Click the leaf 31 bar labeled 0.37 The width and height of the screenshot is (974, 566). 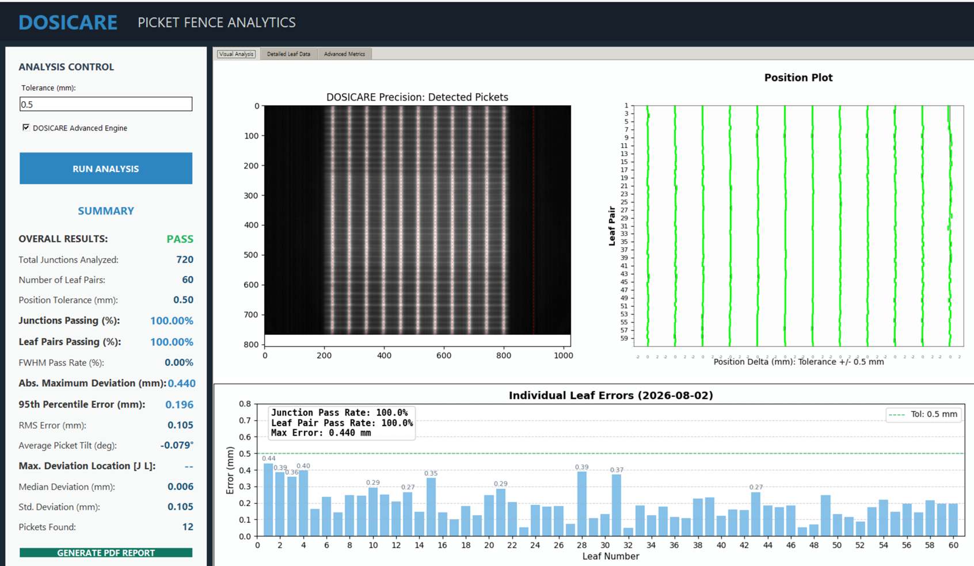(x=617, y=506)
